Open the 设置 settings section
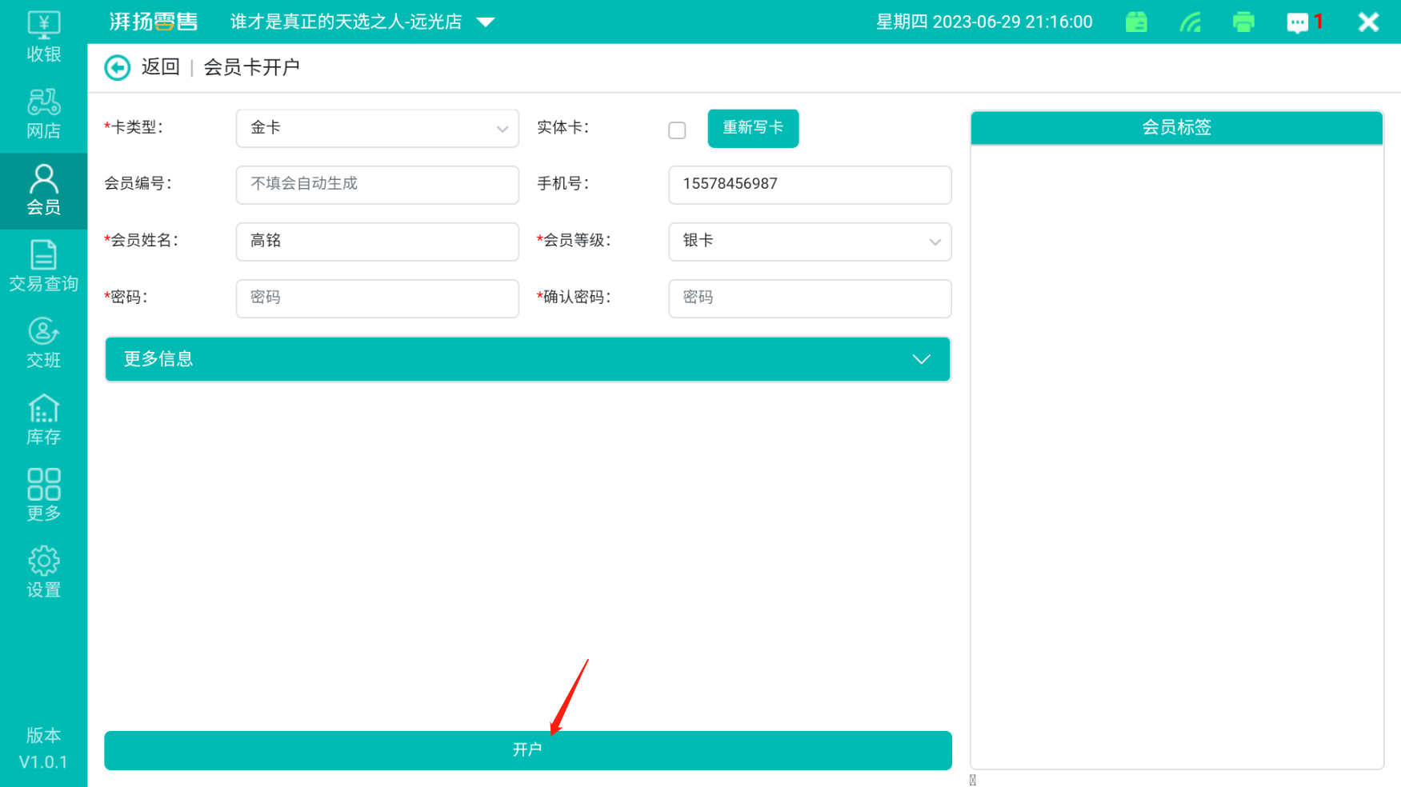 pyautogui.click(x=43, y=573)
